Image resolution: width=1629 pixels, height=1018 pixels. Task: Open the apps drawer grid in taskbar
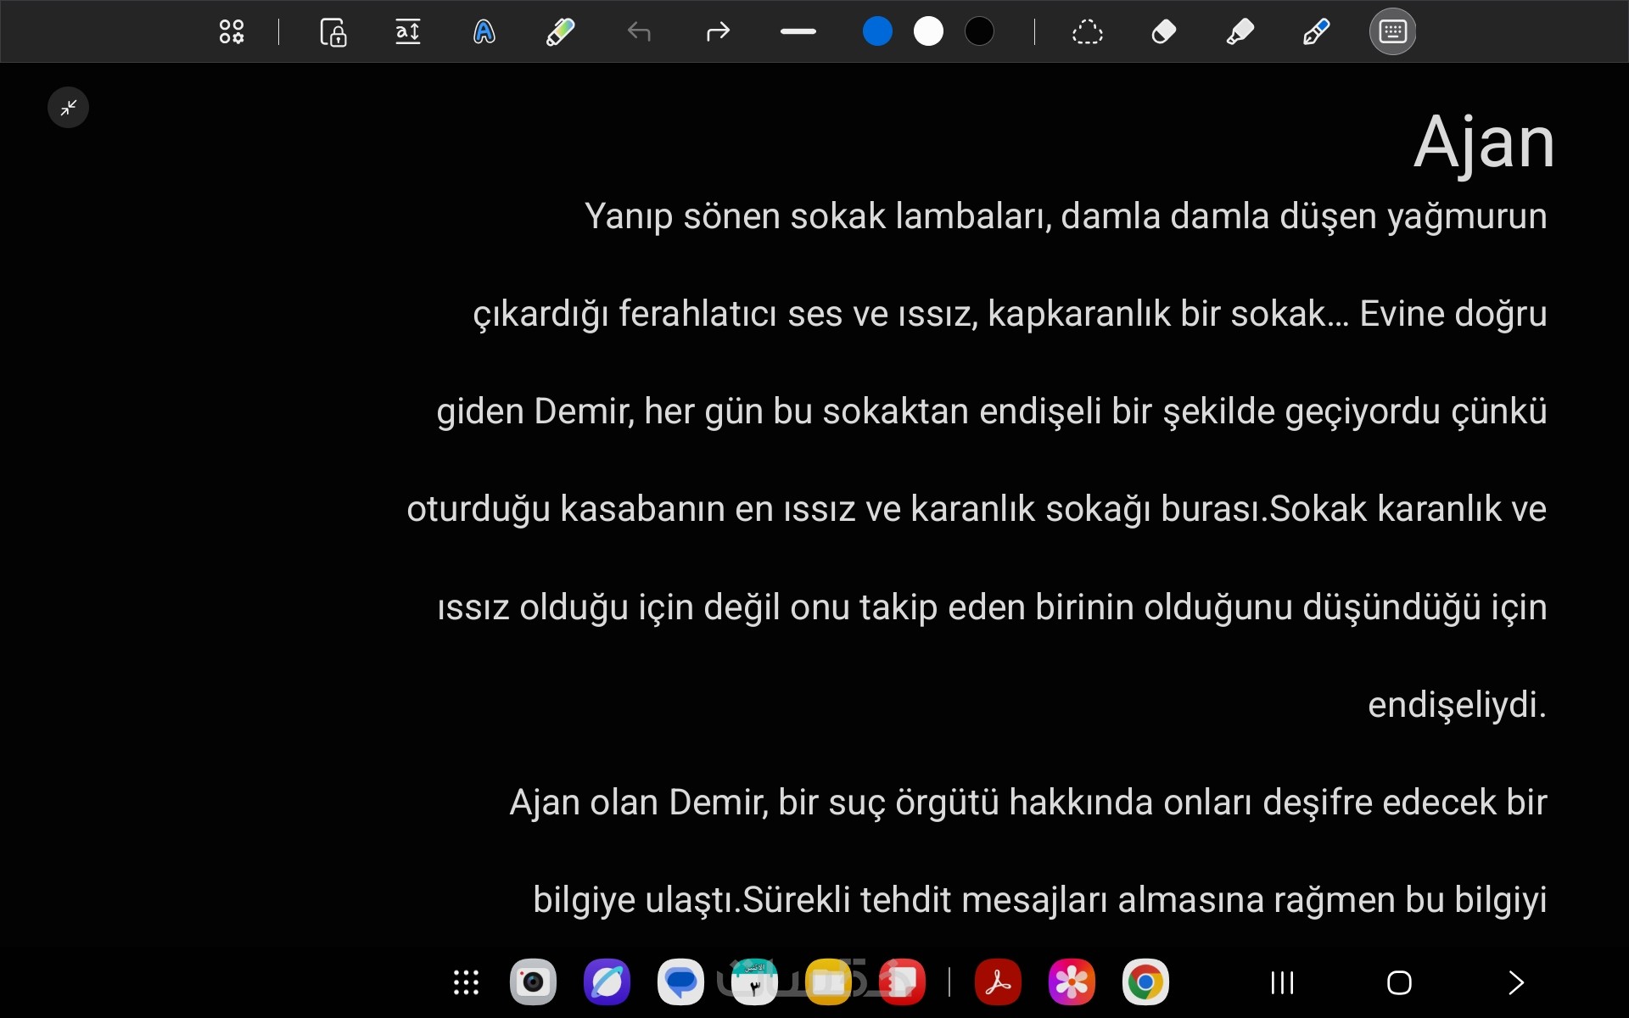click(x=466, y=982)
